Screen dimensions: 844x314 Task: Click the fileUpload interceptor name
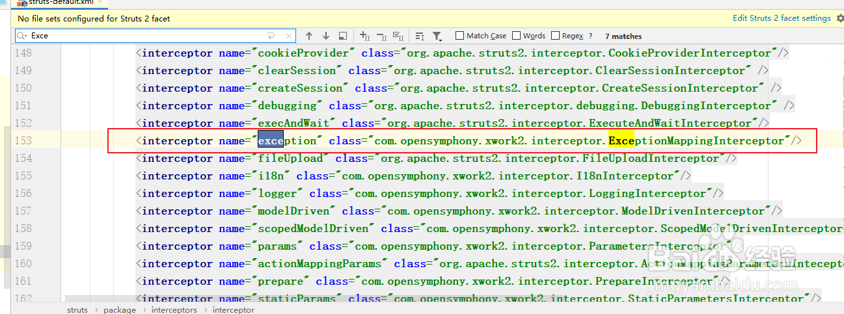click(x=291, y=158)
